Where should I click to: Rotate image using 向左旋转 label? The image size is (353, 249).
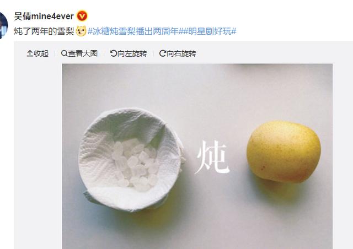click(132, 53)
